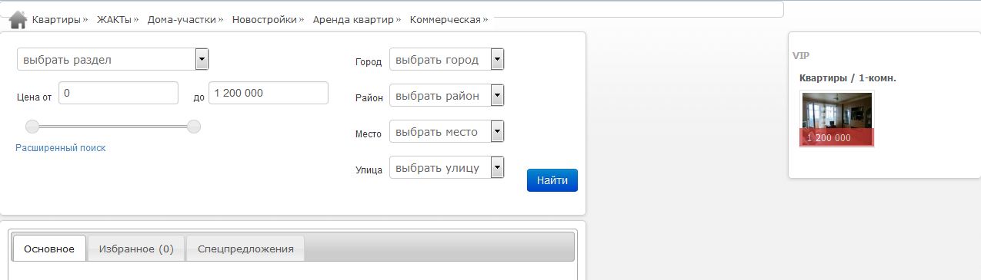Switch to the Избранное (0) tab

[136, 249]
